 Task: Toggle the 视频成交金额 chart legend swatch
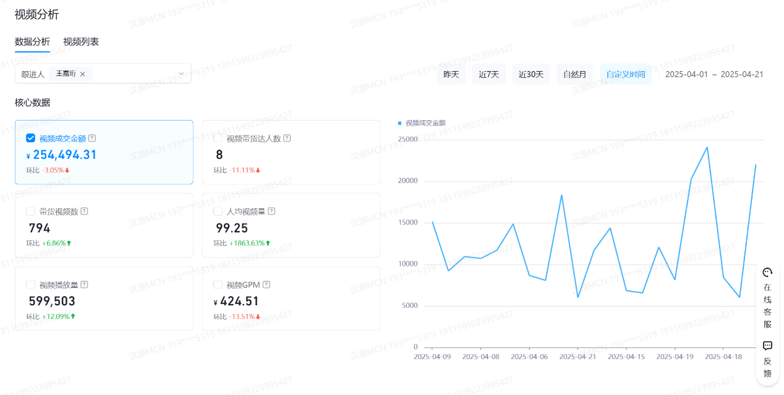(x=400, y=123)
